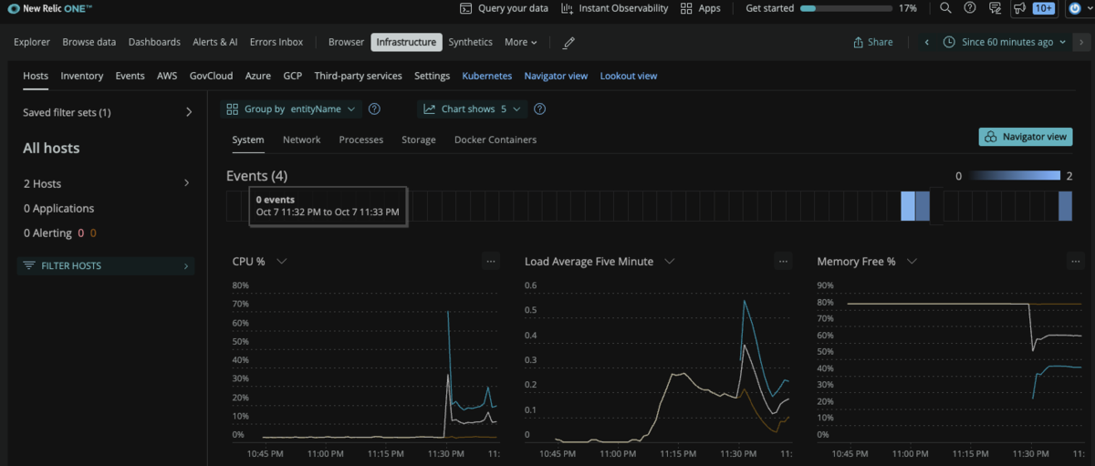
Task: Switch to the Inventory tab
Action: coord(82,76)
